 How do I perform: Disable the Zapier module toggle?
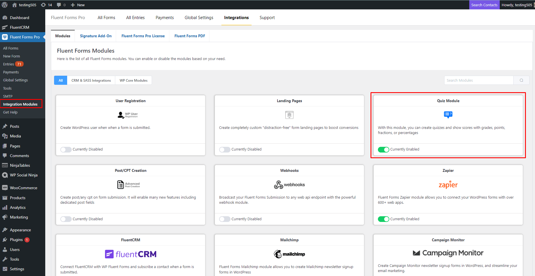point(384,219)
